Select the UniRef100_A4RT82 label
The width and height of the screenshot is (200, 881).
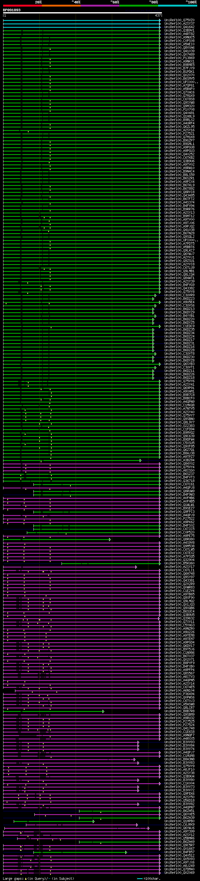pos(179,34)
